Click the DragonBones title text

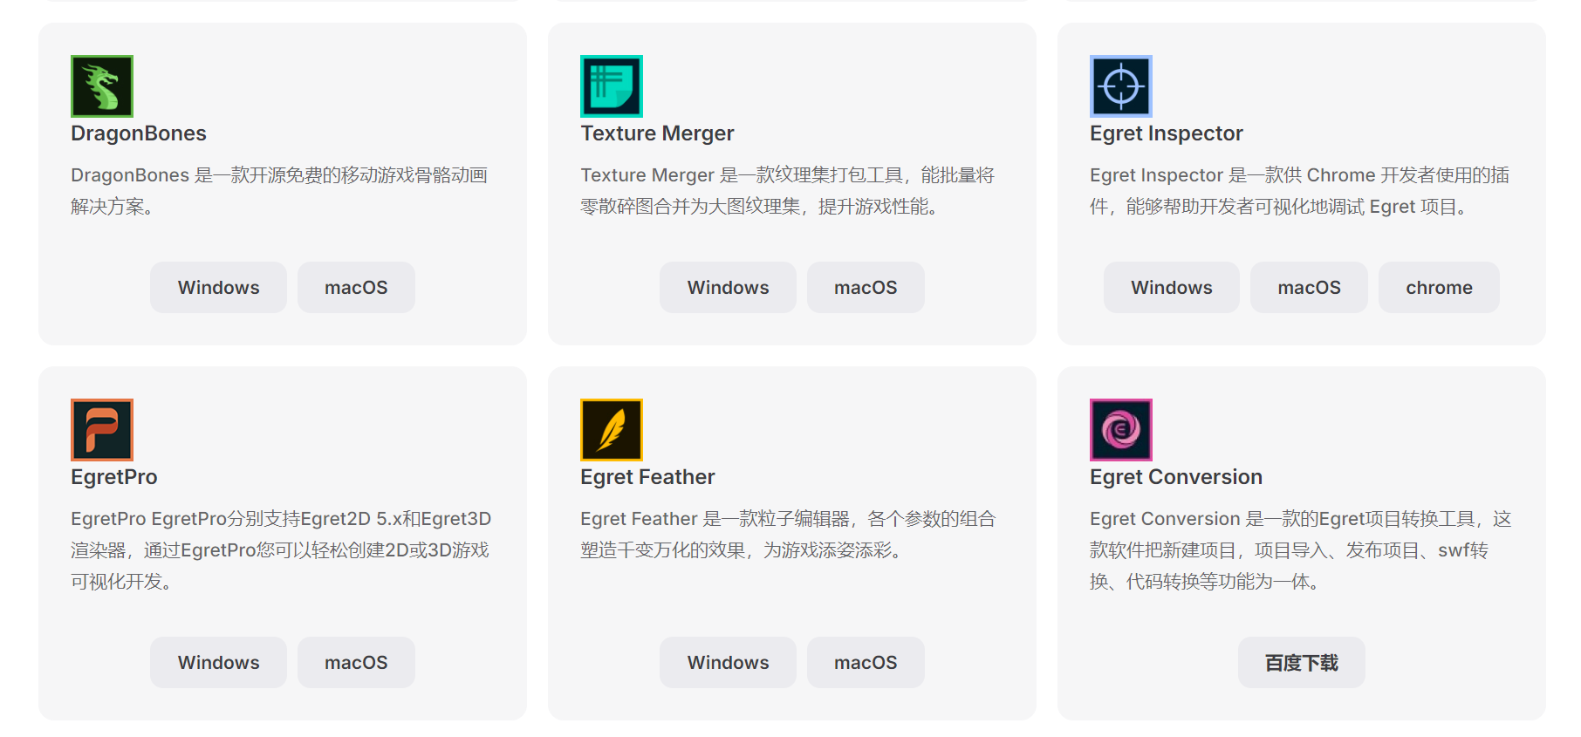pos(139,133)
